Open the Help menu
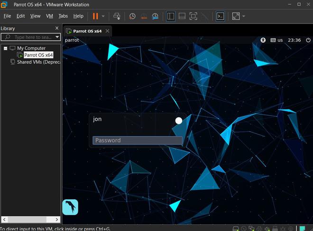Image resolution: width=313 pixels, height=231 pixels. [x=78, y=16]
